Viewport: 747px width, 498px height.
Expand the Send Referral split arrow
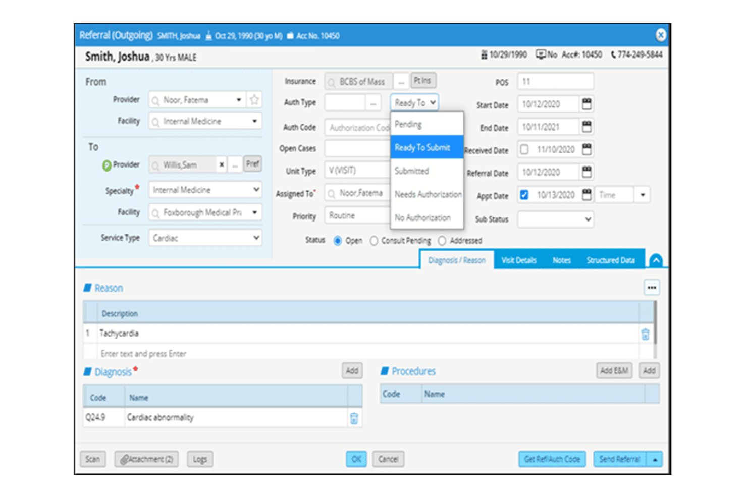655,459
